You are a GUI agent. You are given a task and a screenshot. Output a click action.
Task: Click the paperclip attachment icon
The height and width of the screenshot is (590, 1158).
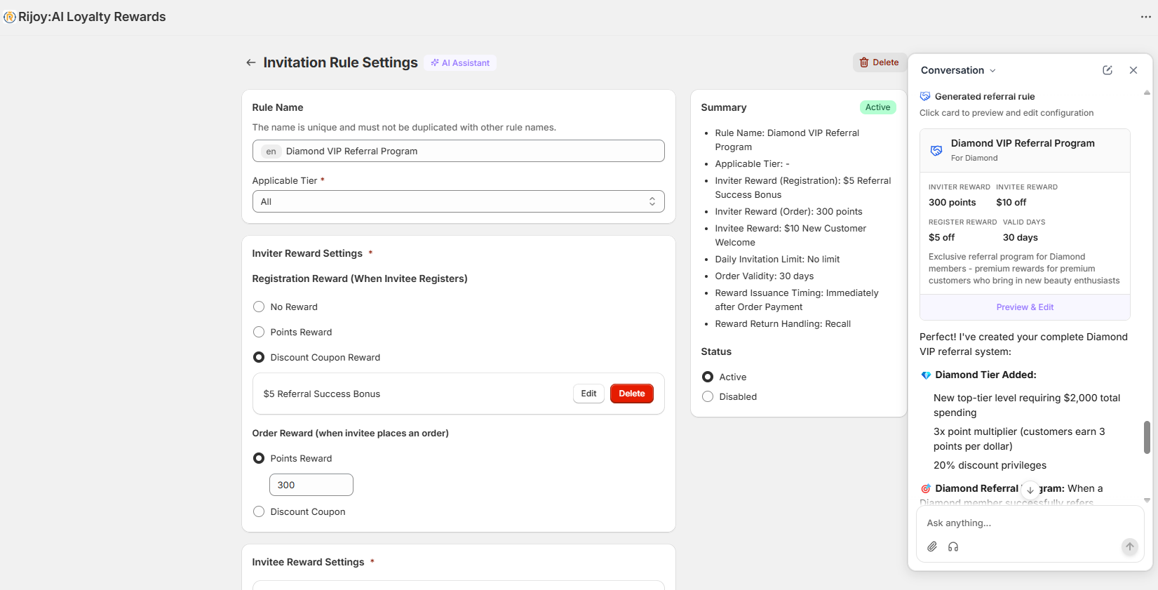932,547
